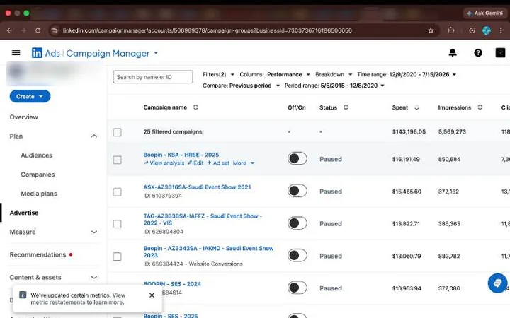Open the Create dropdown button

point(30,96)
